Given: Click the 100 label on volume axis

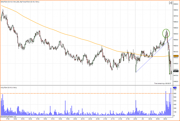Looking at the screenshot, I should click(175, 112).
